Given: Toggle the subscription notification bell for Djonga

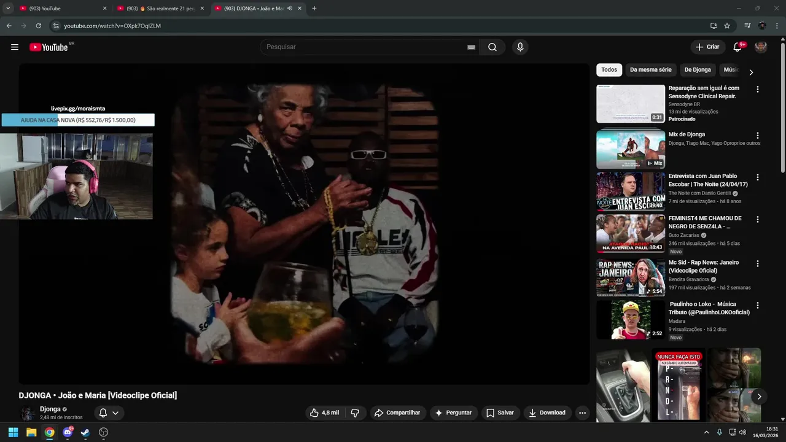Looking at the screenshot, I should click(x=109, y=413).
